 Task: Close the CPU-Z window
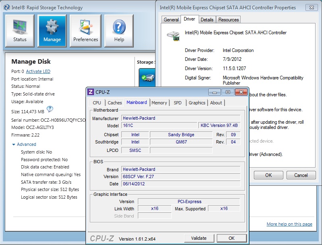[x=241, y=92]
